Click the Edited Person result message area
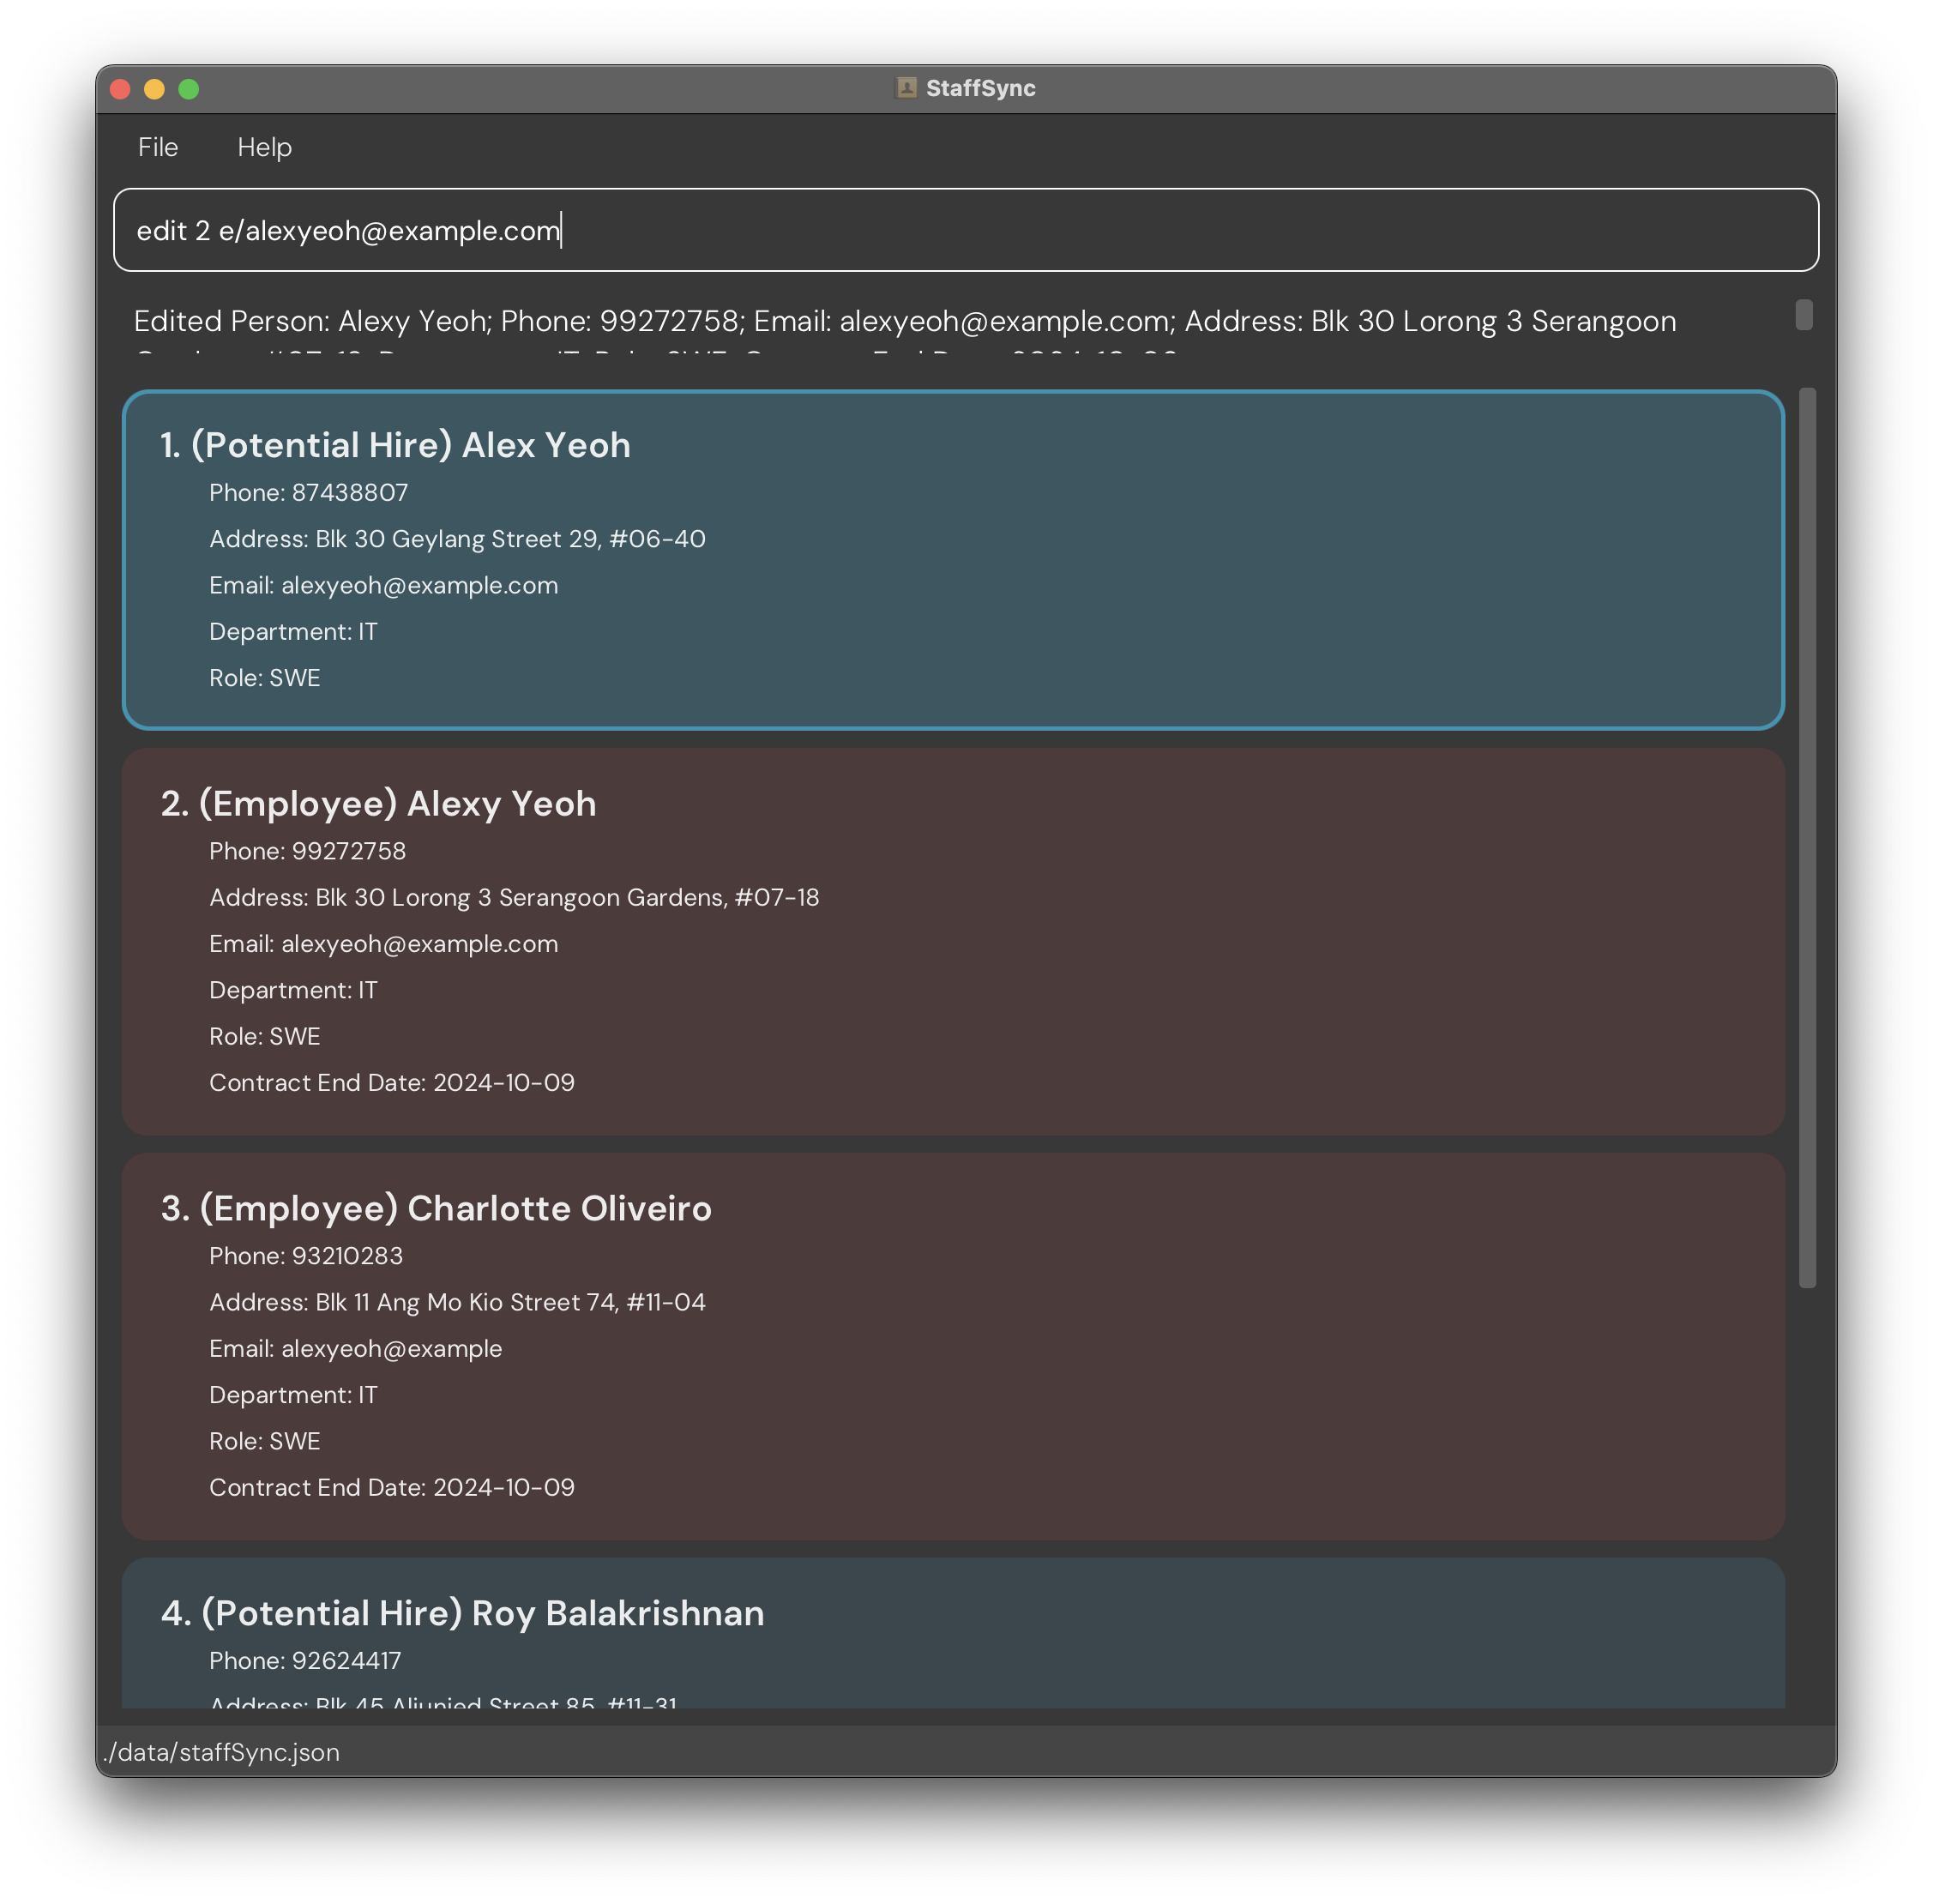1933x1904 pixels. (904, 322)
